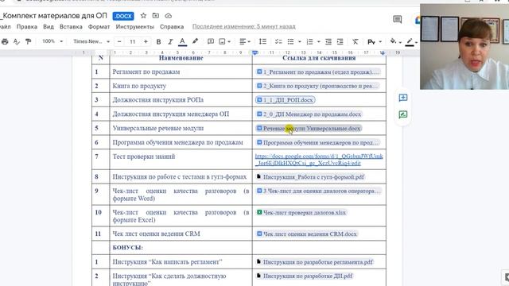This screenshot has width=509, height=286.
Task: Open Инструкция по разработке ДИ.pdf chip
Action: click(305, 276)
